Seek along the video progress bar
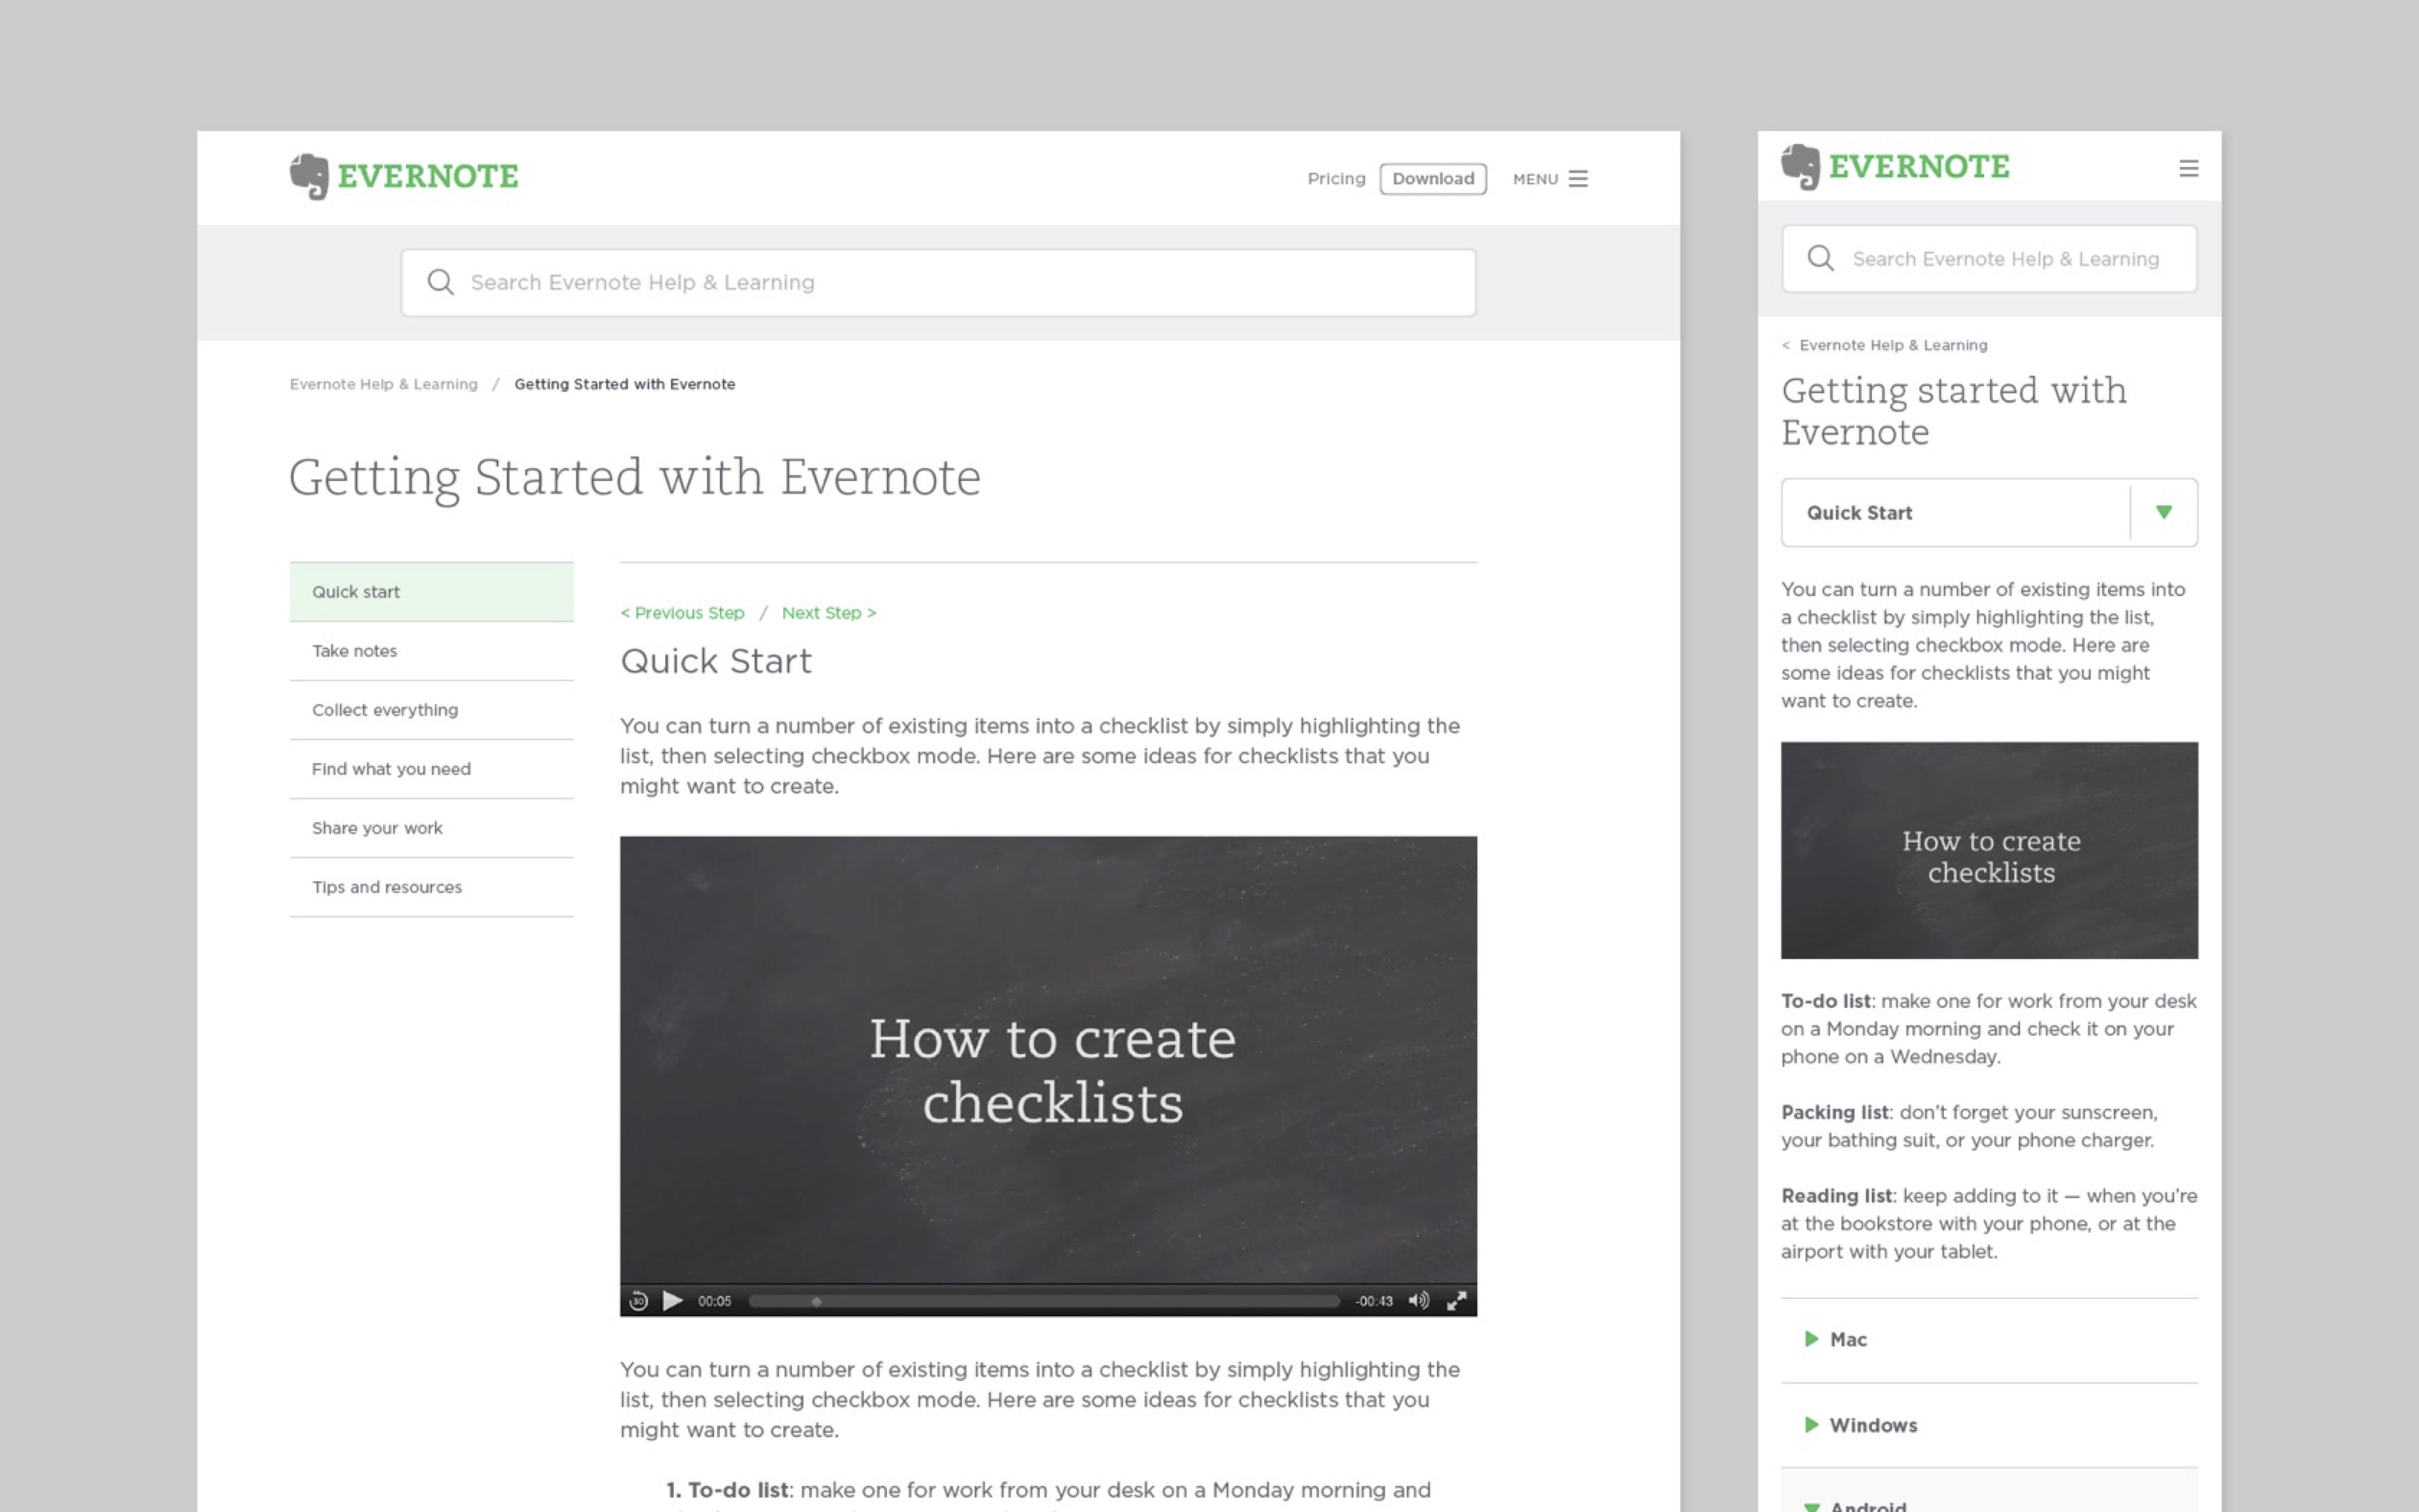Image resolution: width=2419 pixels, height=1512 pixels. coord(1044,1301)
